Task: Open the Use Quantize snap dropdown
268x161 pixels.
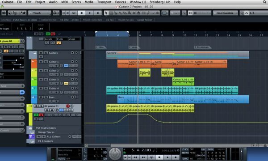Action: [225, 13]
